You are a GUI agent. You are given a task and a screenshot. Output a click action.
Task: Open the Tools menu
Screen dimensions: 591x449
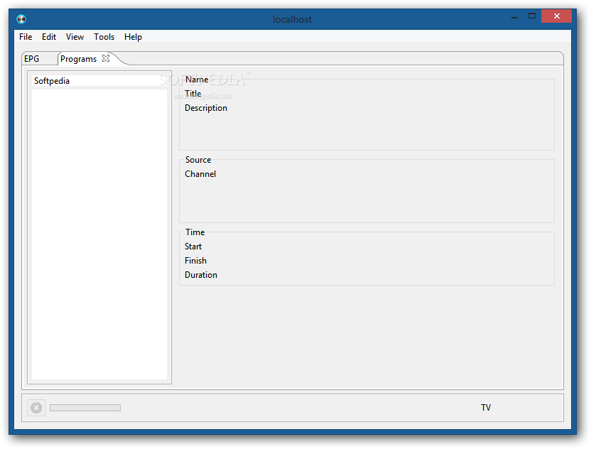coord(104,37)
